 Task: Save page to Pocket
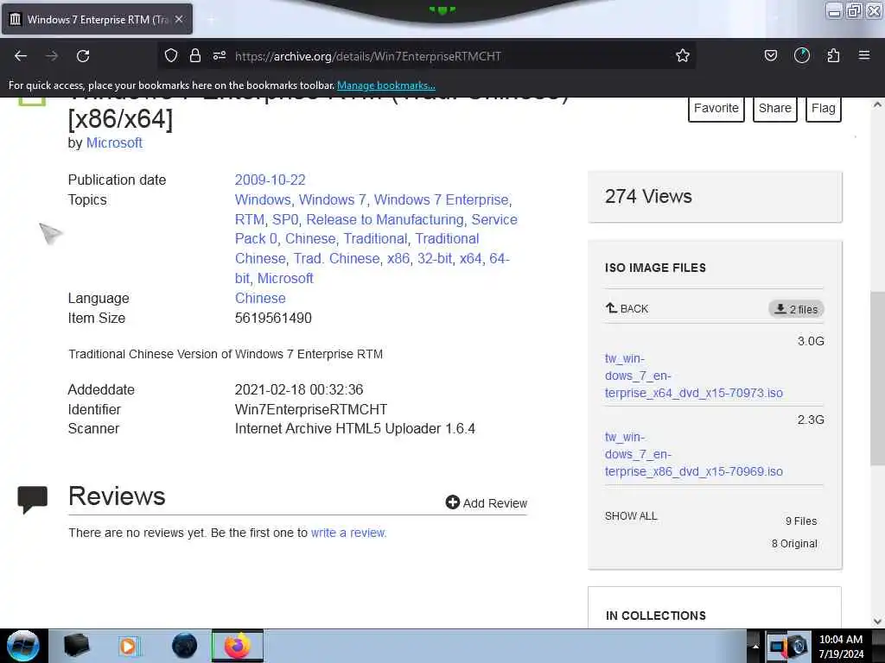point(770,55)
